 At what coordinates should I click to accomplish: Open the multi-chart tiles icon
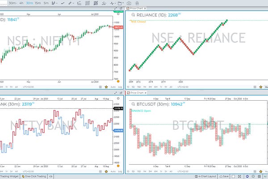96,3
